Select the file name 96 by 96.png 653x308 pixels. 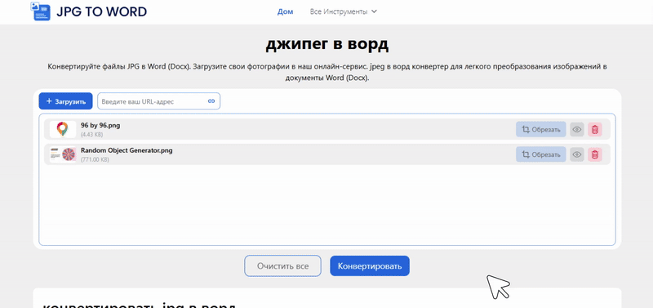100,126
